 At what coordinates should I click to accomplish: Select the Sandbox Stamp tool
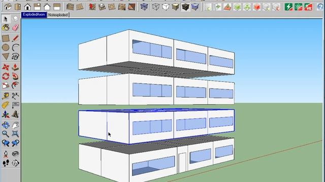[x=102, y=7]
